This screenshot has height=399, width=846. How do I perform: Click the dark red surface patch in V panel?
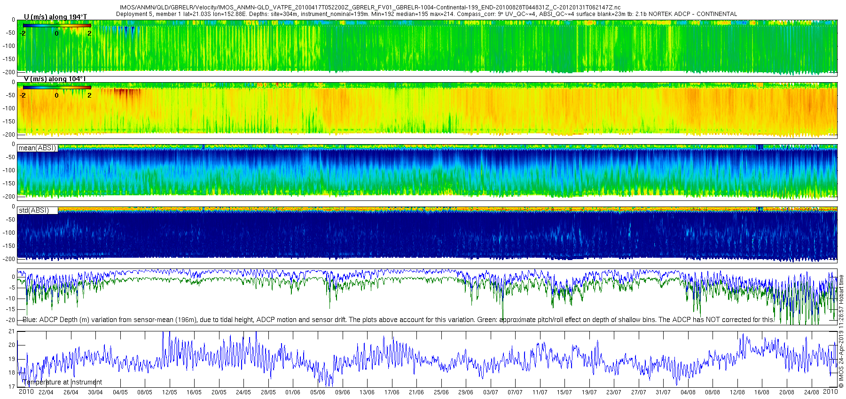(x=123, y=92)
